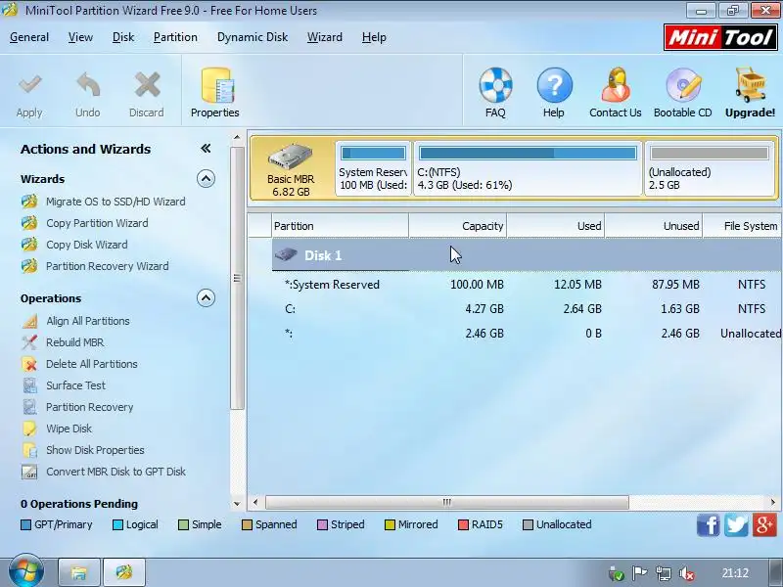Click the Capacity column header

click(x=457, y=226)
